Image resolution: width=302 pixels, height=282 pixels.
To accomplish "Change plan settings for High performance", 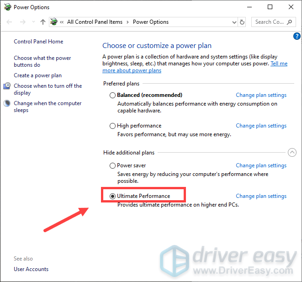I will pos(261,126).
